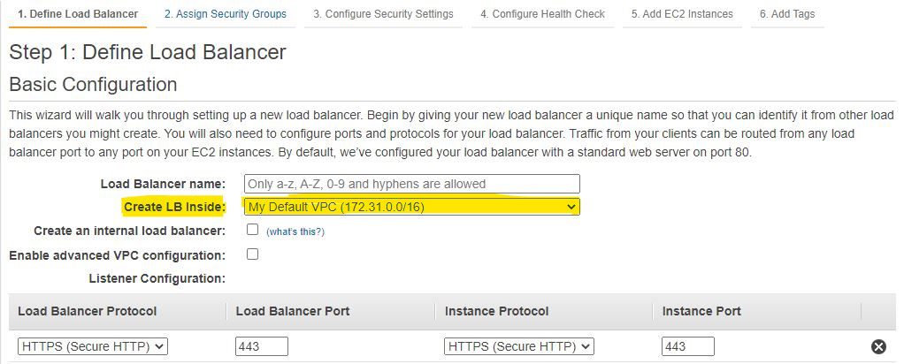The image size is (904, 364).
Task: Tick Enable advanced VPC configuration checkbox
Action: point(252,254)
